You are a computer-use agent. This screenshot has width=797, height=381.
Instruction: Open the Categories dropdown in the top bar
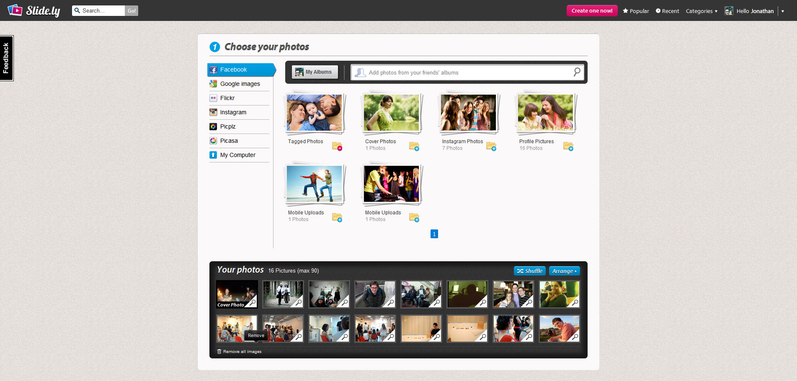tap(702, 11)
